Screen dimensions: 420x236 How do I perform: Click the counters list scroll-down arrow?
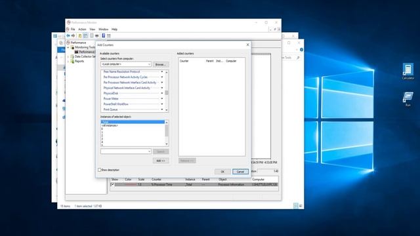[167, 110]
